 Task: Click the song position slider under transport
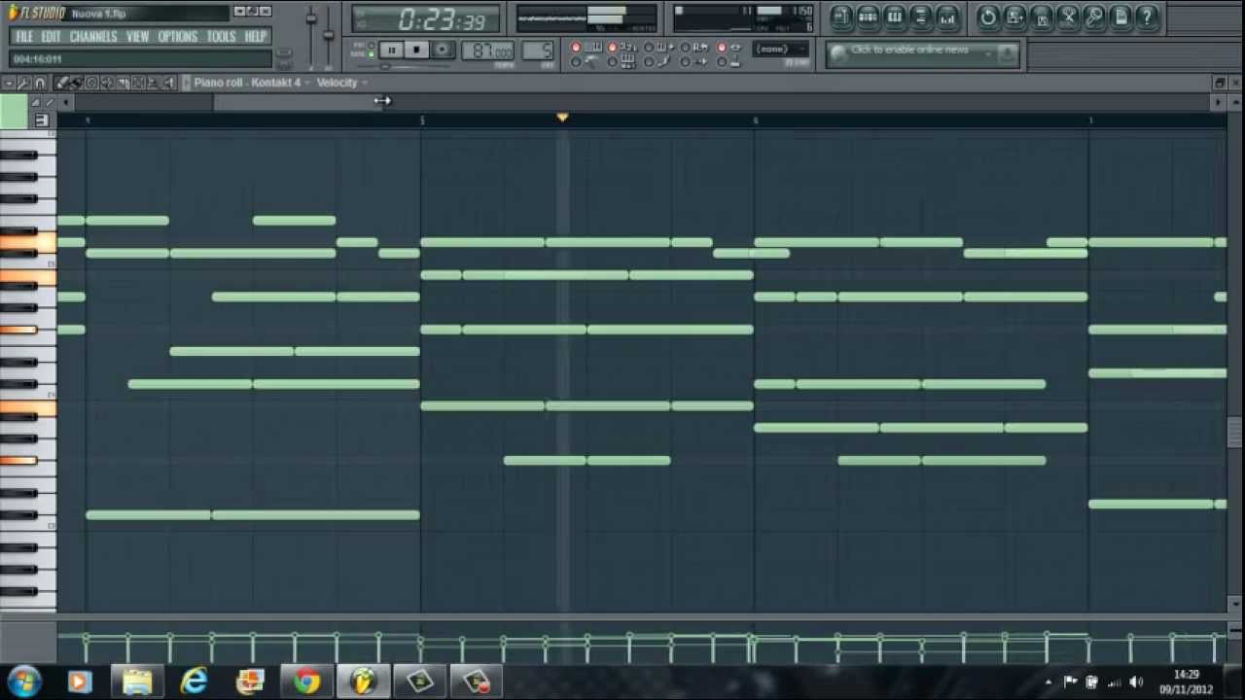[404, 66]
